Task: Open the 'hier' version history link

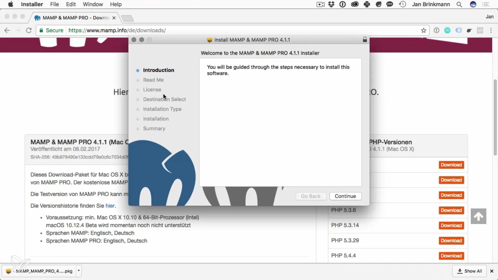Action: coord(110,206)
